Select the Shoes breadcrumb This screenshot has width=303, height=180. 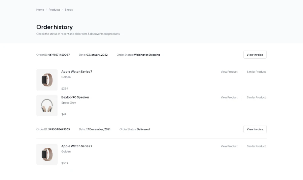tap(69, 10)
